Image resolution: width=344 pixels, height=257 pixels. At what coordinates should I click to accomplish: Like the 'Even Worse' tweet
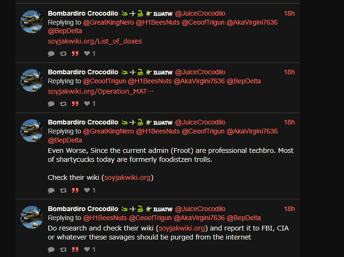pyautogui.click(x=87, y=190)
